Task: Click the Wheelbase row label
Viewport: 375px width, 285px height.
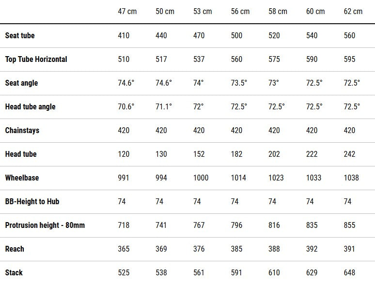Action: pyautogui.click(x=22, y=178)
